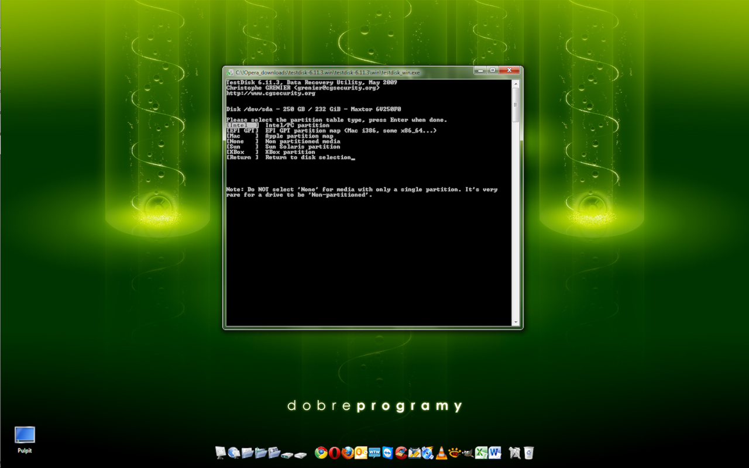The width and height of the screenshot is (749, 468).
Task: Minimize the TestDisk console window
Action: click(481, 71)
